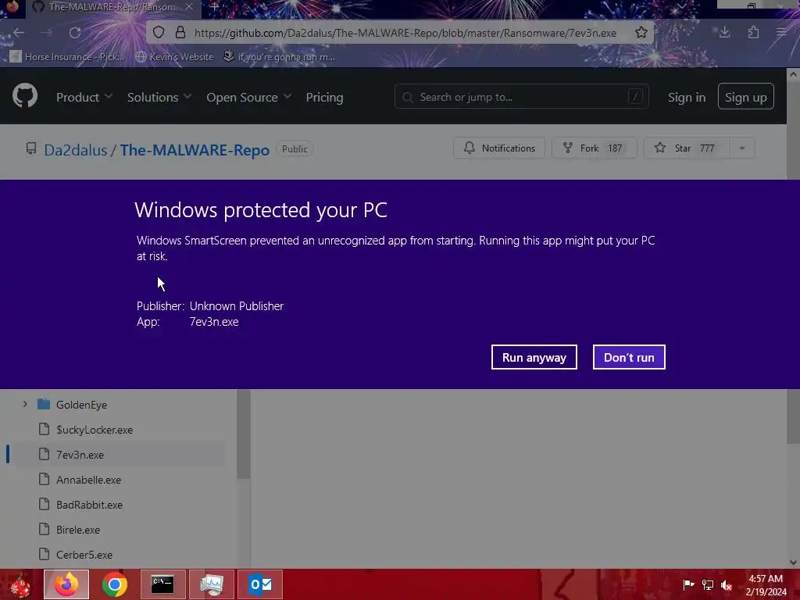Click the Sign in link
Screen dimensions: 800x600
[686, 97]
